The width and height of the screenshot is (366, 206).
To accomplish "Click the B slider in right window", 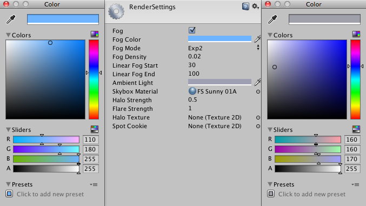I will (x=308, y=159).
